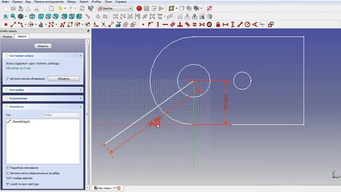
Task: Collapse the Состояние эскиза section
Action: 80,55
